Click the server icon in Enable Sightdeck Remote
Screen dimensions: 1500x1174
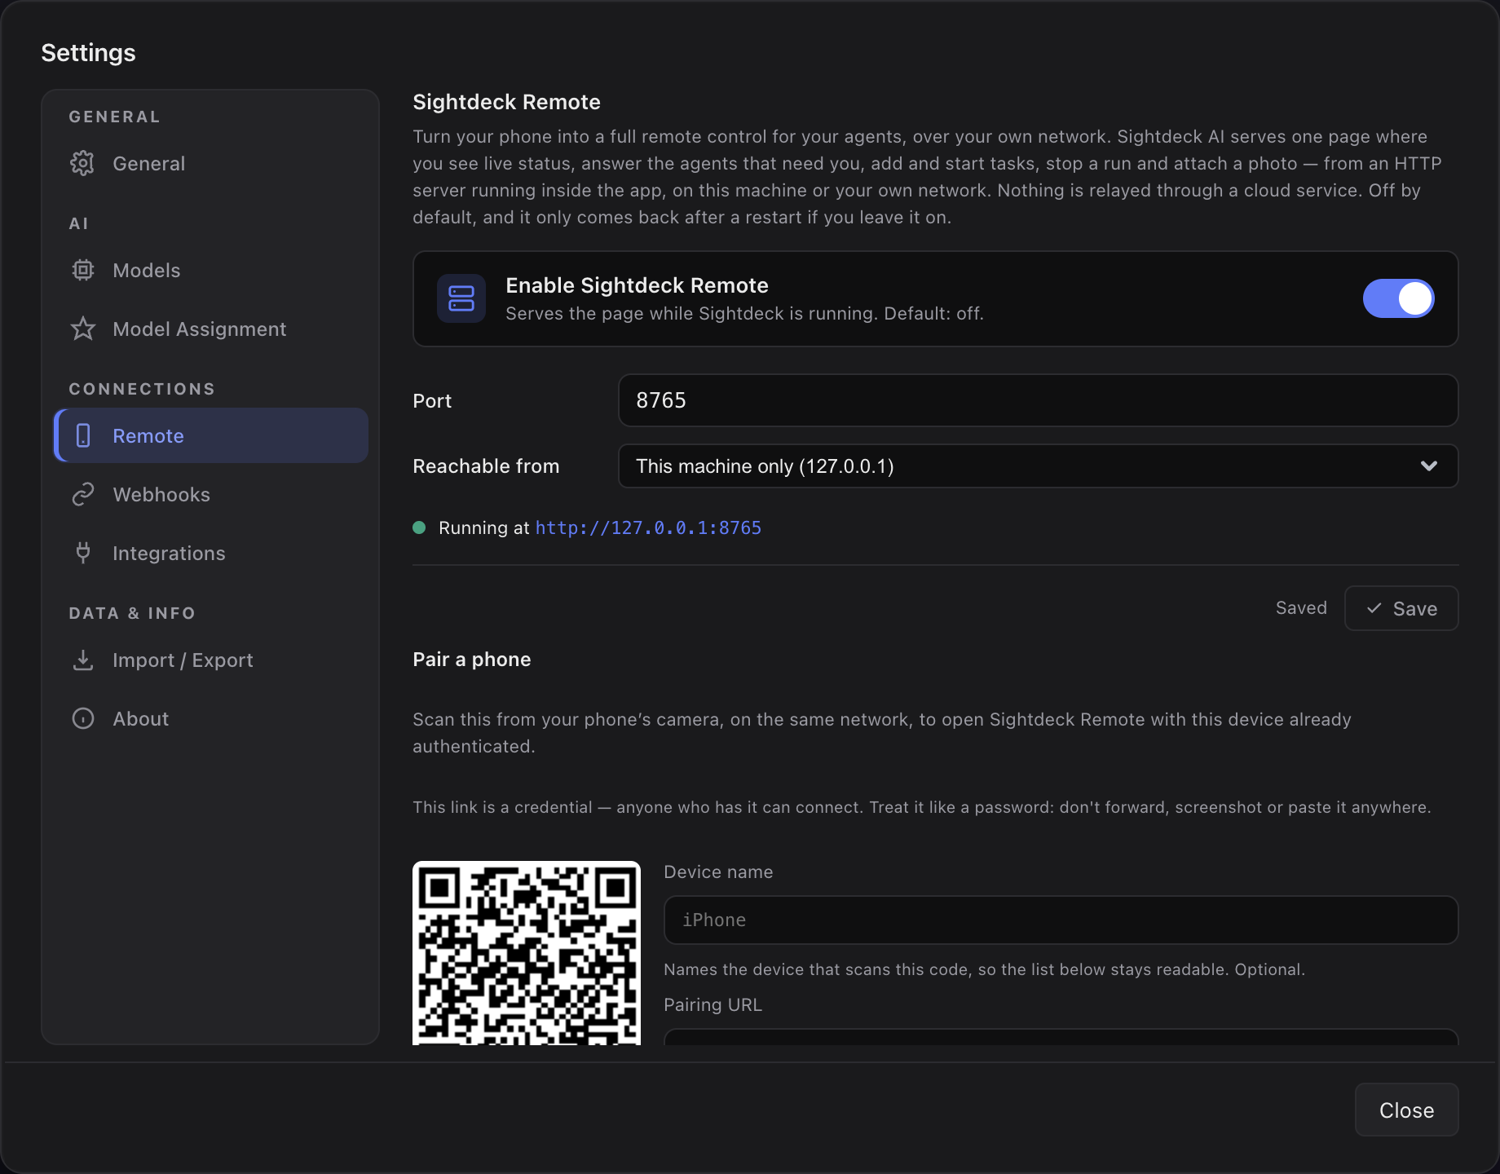pos(461,298)
